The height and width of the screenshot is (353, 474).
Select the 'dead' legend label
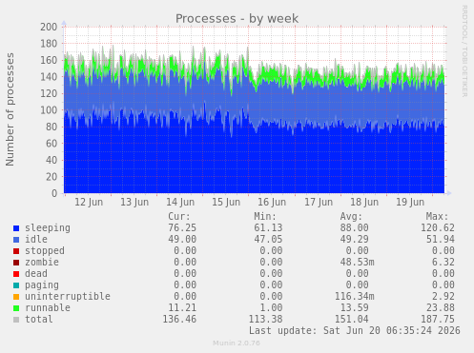point(36,273)
